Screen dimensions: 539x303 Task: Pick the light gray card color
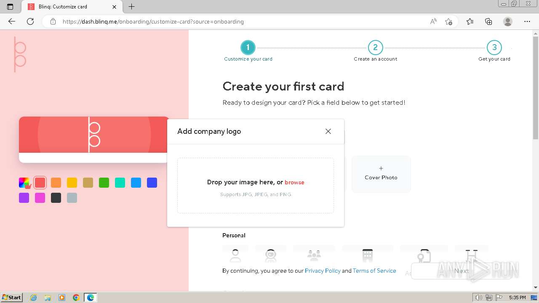(x=72, y=198)
